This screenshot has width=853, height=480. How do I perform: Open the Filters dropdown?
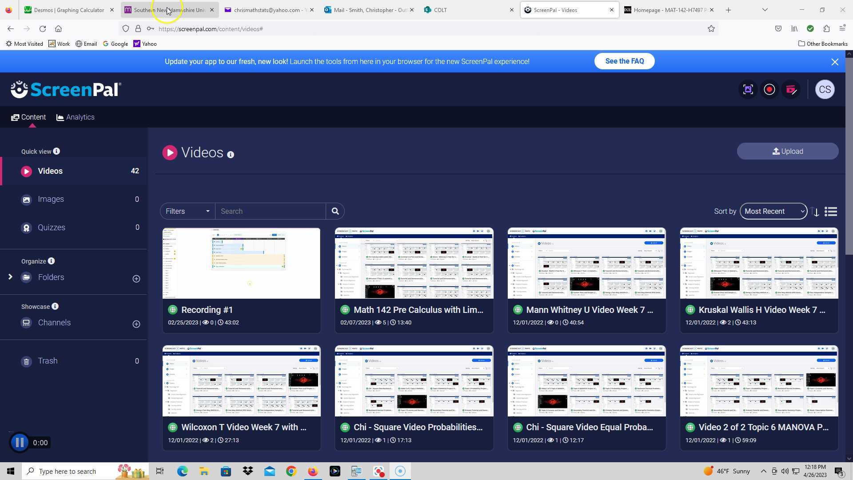pos(187,212)
